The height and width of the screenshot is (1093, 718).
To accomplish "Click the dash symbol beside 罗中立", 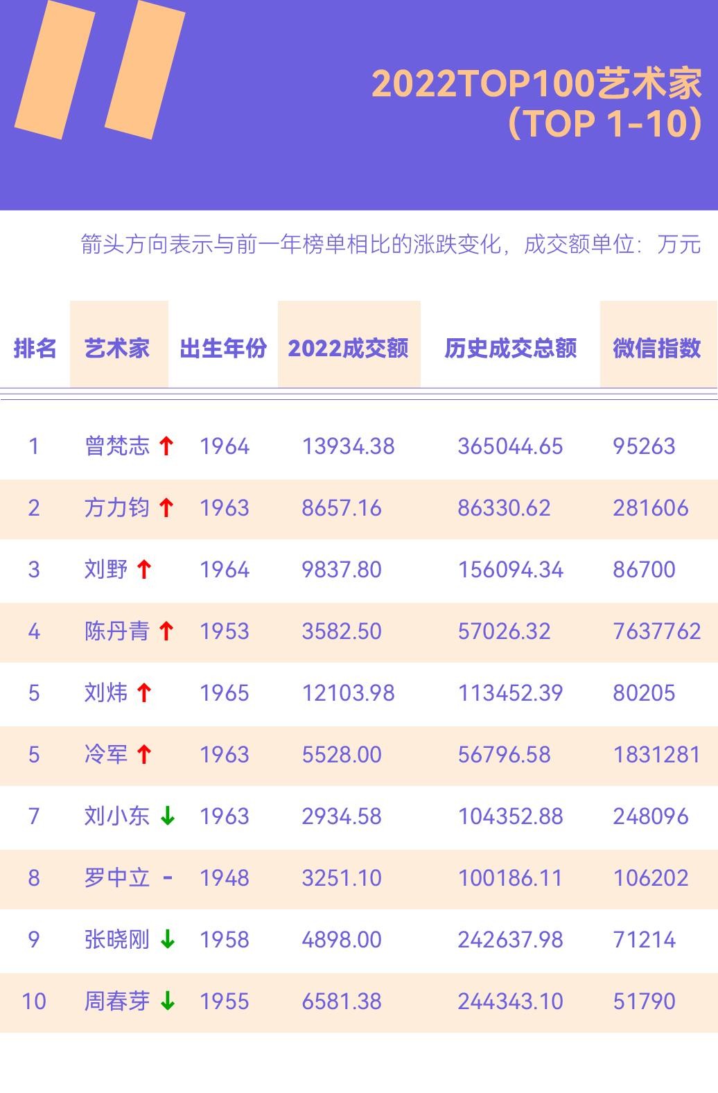I will point(167,878).
